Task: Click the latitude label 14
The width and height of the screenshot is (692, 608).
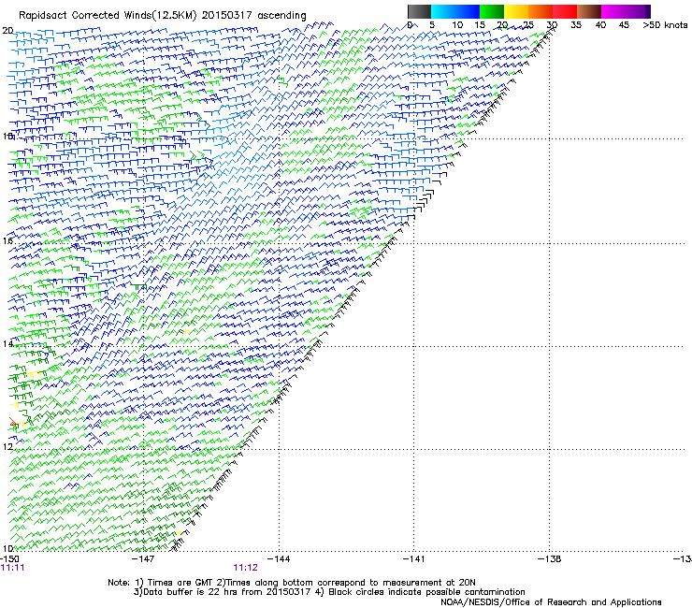Action: [x=7, y=343]
